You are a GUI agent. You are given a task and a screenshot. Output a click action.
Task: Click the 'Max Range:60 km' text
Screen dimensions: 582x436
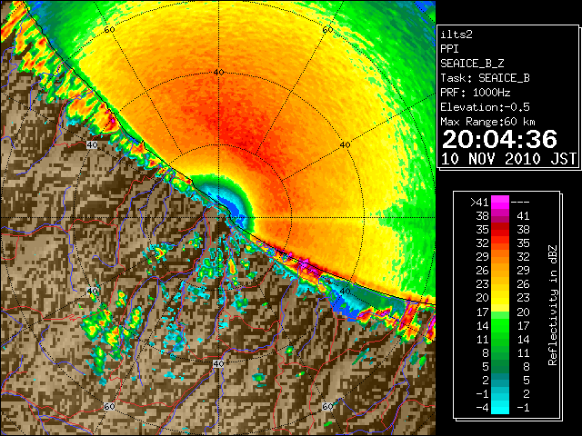tap(487, 122)
